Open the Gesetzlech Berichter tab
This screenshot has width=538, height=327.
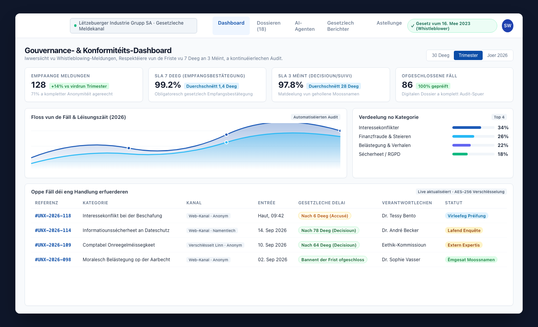pyautogui.click(x=346, y=26)
